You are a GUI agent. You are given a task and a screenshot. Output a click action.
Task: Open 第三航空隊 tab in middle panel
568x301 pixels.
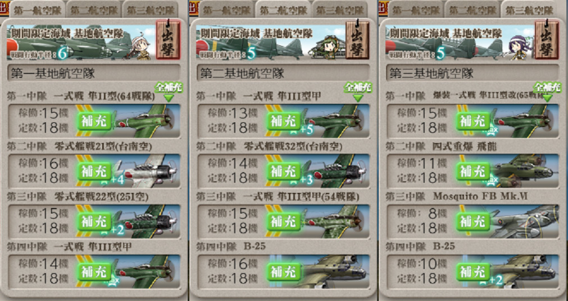point(340,10)
